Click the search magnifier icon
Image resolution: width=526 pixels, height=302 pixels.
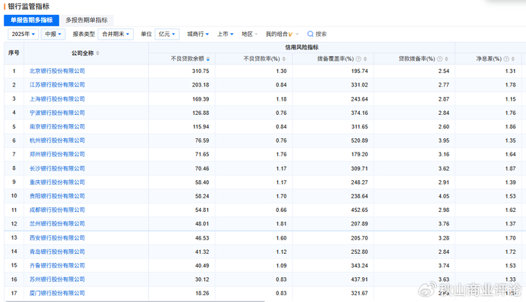coord(310,34)
